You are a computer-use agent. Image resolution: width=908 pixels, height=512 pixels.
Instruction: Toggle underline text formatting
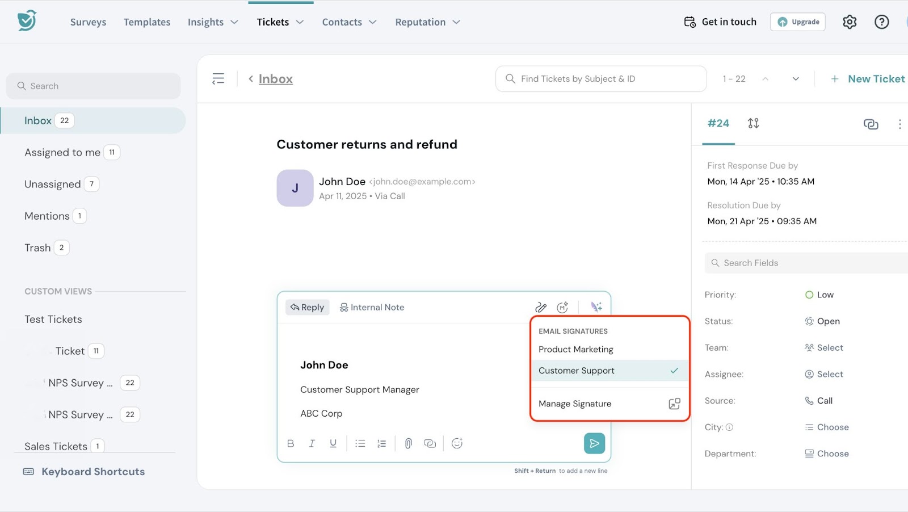point(333,443)
